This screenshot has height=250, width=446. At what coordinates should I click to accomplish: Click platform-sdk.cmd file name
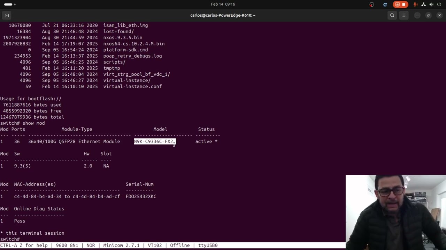(x=125, y=50)
